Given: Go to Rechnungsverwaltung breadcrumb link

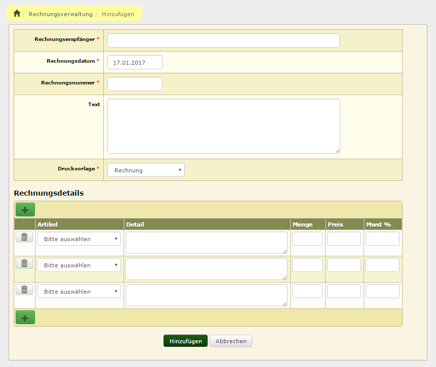Looking at the screenshot, I should [x=61, y=14].
